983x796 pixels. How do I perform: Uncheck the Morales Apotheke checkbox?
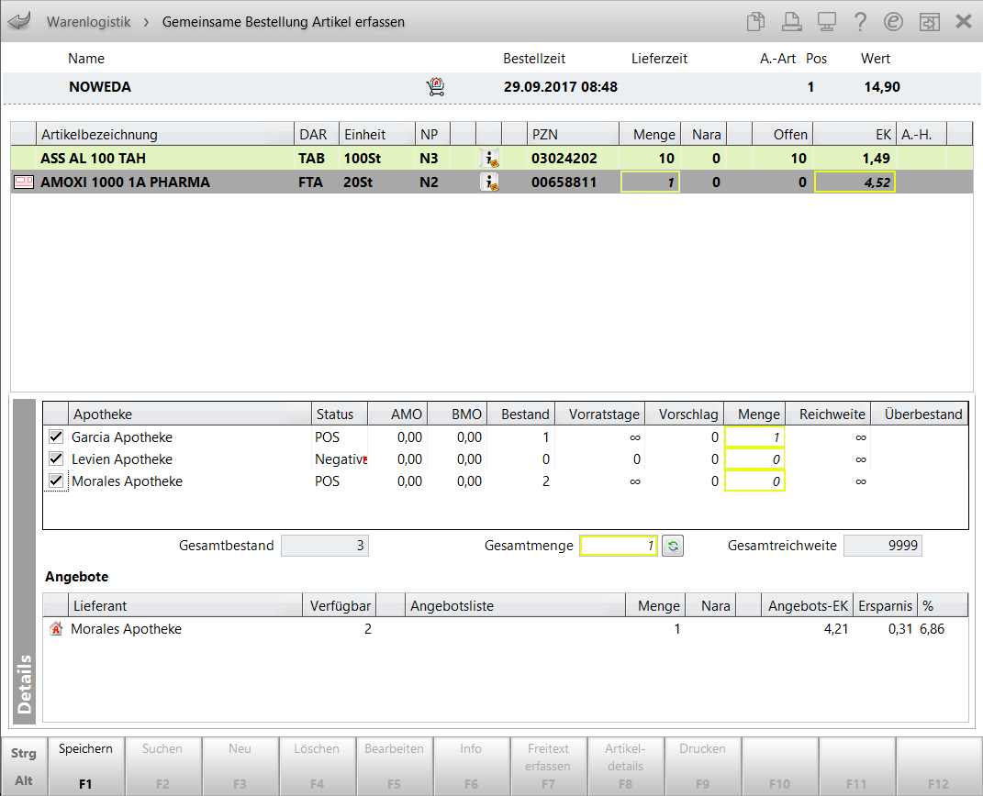click(56, 481)
